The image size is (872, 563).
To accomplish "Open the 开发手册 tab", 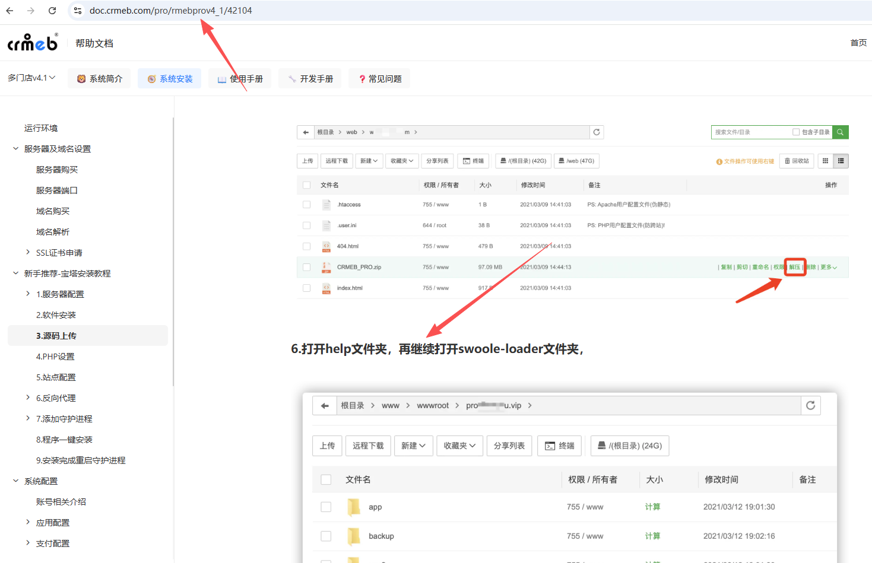I will [x=310, y=79].
